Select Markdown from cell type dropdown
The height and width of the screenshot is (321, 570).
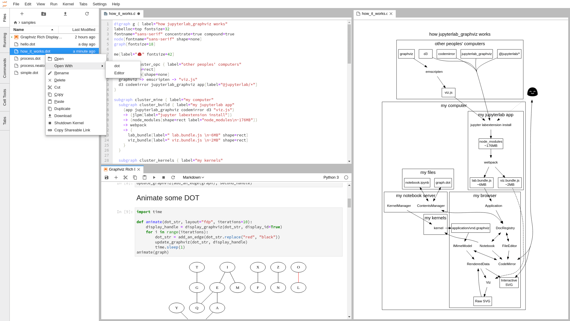click(x=193, y=177)
